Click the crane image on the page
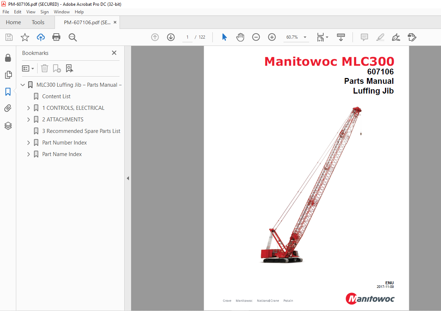Image resolution: width=441 pixels, height=311 pixels. click(x=311, y=185)
